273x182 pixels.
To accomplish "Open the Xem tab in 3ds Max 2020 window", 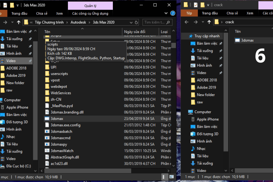I will 59,13.
